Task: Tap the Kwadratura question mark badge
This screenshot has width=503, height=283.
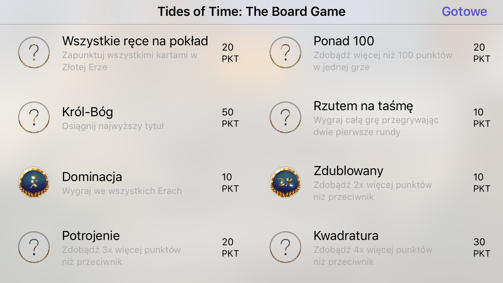Action: pyautogui.click(x=285, y=247)
